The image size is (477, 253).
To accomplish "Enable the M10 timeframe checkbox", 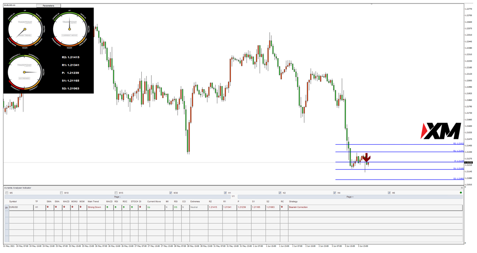I will coord(61,193).
